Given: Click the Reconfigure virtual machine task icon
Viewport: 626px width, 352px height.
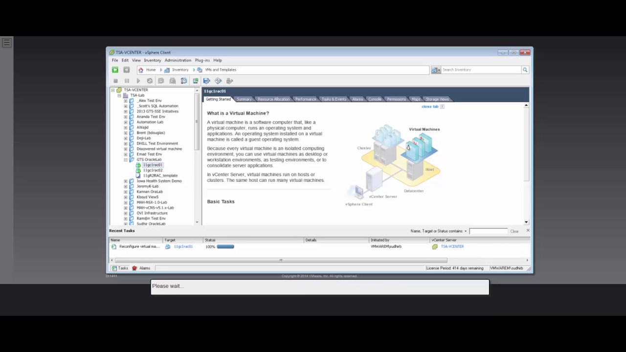Looking at the screenshot, I should pyautogui.click(x=114, y=247).
